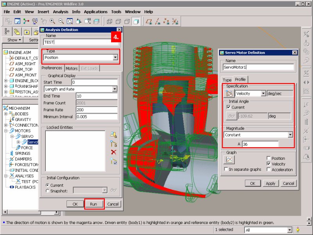313x235 pixels.
Task: Toggle datum points display icon
Action: [166, 21]
